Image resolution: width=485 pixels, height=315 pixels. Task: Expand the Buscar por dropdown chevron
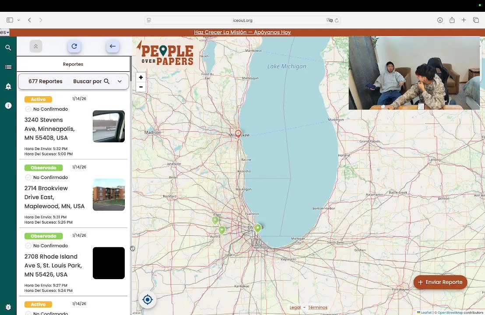119,81
